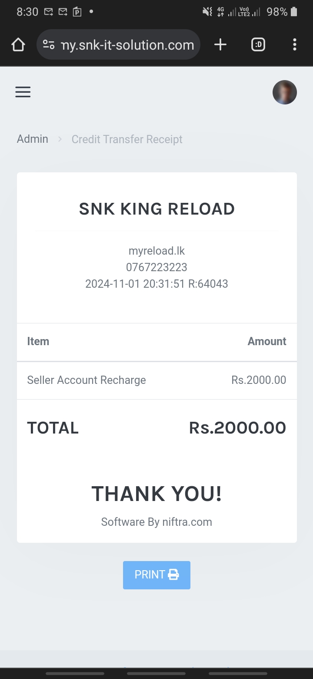Select Credit Transfer Receipt breadcrumb
313x679 pixels.
coord(127,139)
